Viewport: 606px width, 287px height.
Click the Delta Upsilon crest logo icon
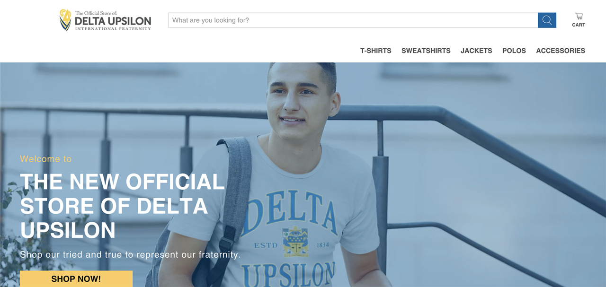(65, 20)
